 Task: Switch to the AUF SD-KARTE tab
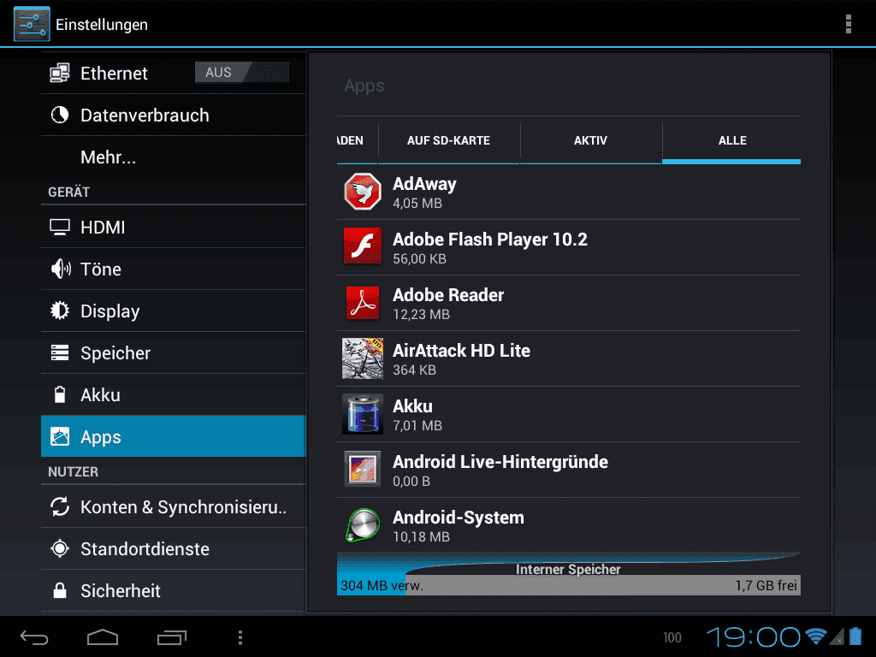448,141
